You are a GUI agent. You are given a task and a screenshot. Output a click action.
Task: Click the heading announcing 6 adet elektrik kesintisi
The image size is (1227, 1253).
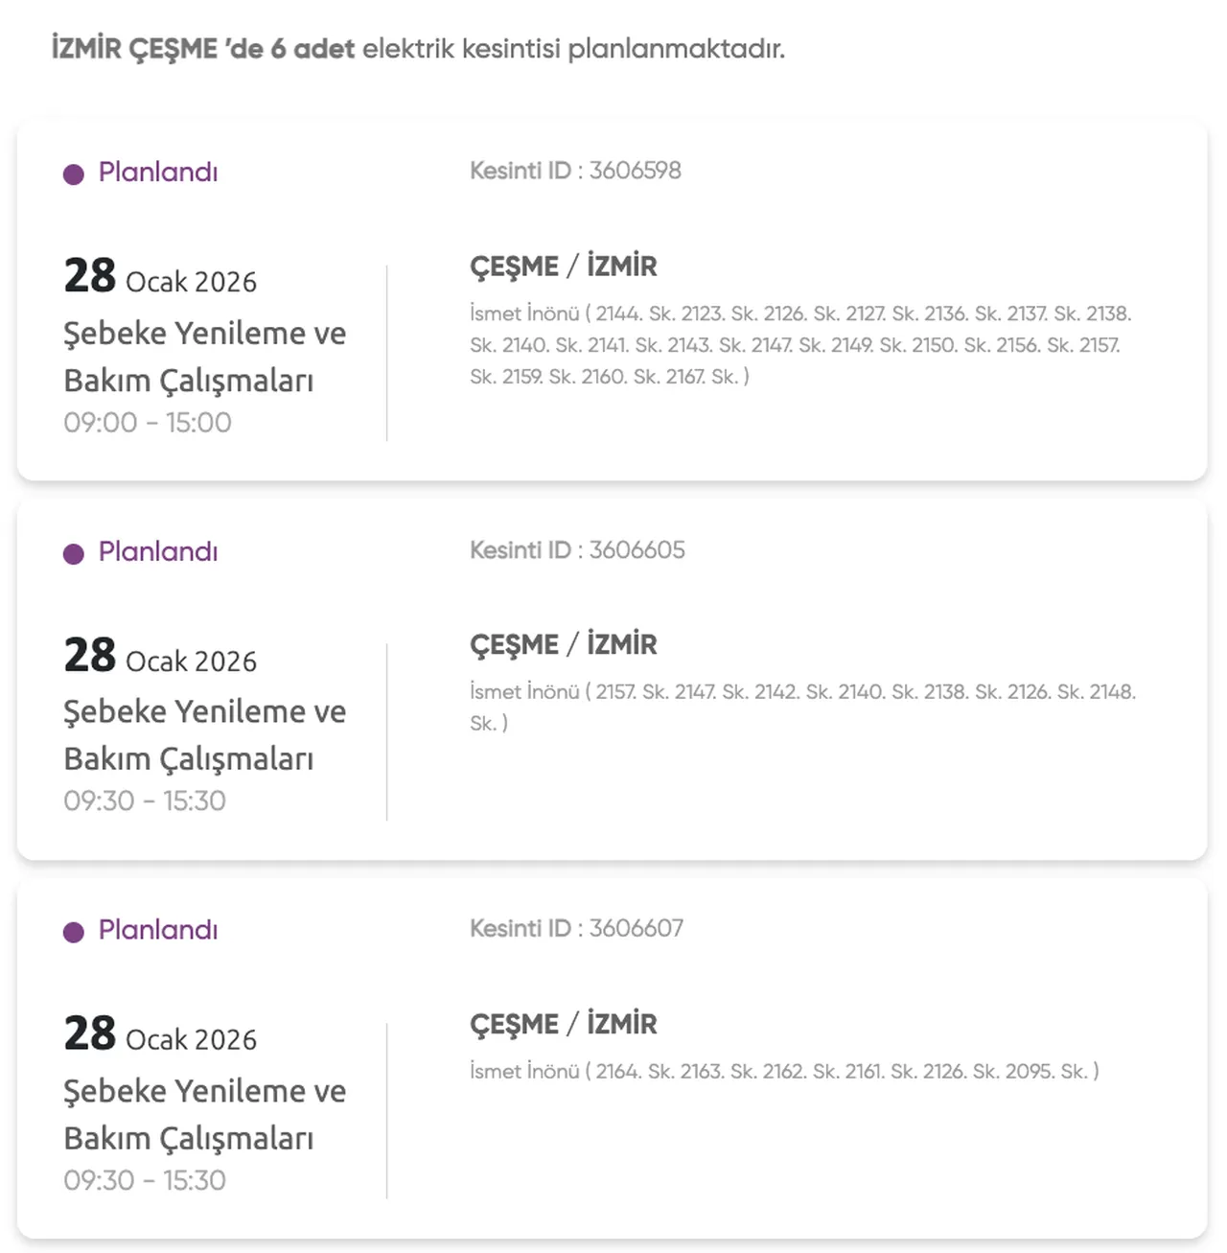tap(418, 48)
